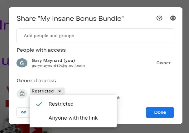Click Gary Maynard's avatar circle
Screen dimensions: 189x133
[x=22, y=63]
